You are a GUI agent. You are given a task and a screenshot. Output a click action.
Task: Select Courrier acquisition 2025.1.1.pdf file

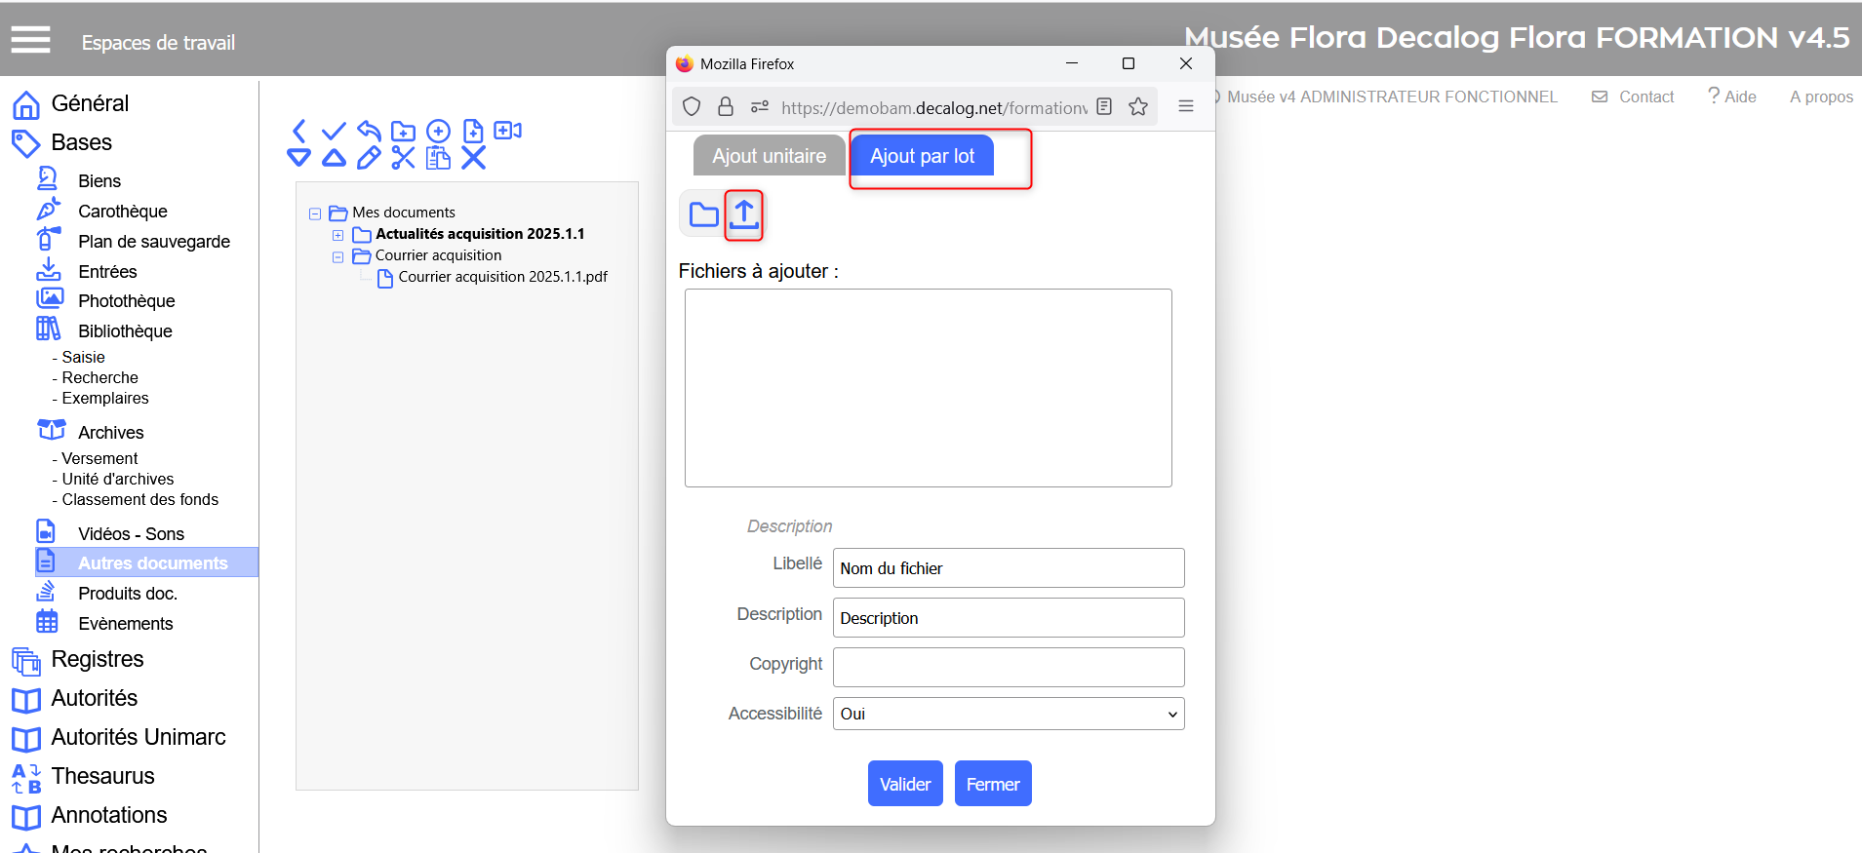click(x=502, y=277)
